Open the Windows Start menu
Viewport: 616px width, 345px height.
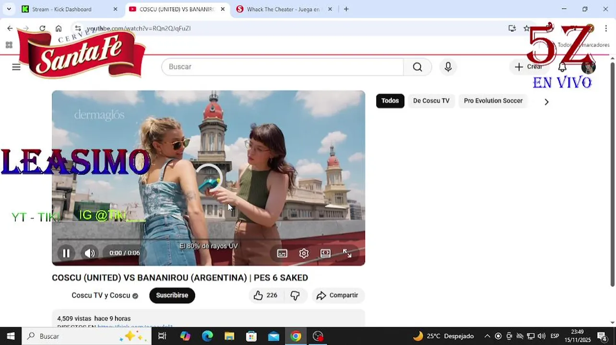pyautogui.click(x=11, y=336)
